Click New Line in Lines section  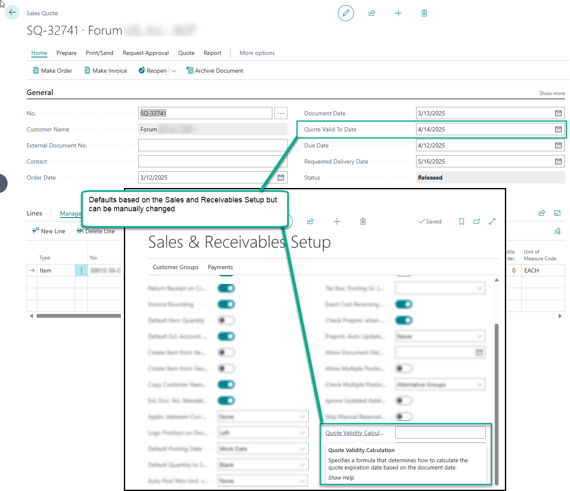coord(49,231)
